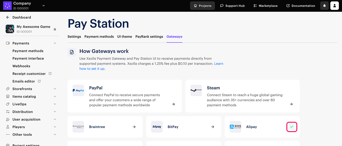Click the notifications bell icon
This screenshot has width=342, height=146.
click(x=324, y=6)
